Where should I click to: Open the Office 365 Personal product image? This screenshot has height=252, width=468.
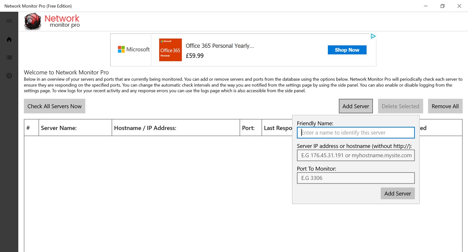170,50
